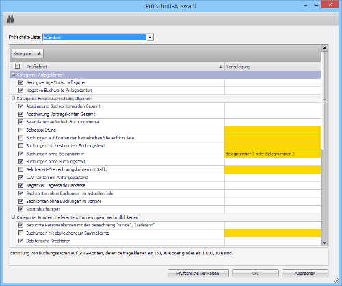Enable Buchungen auf Konten der betrieblichen Steuerformulare
The image size is (342, 286).
click(21, 138)
